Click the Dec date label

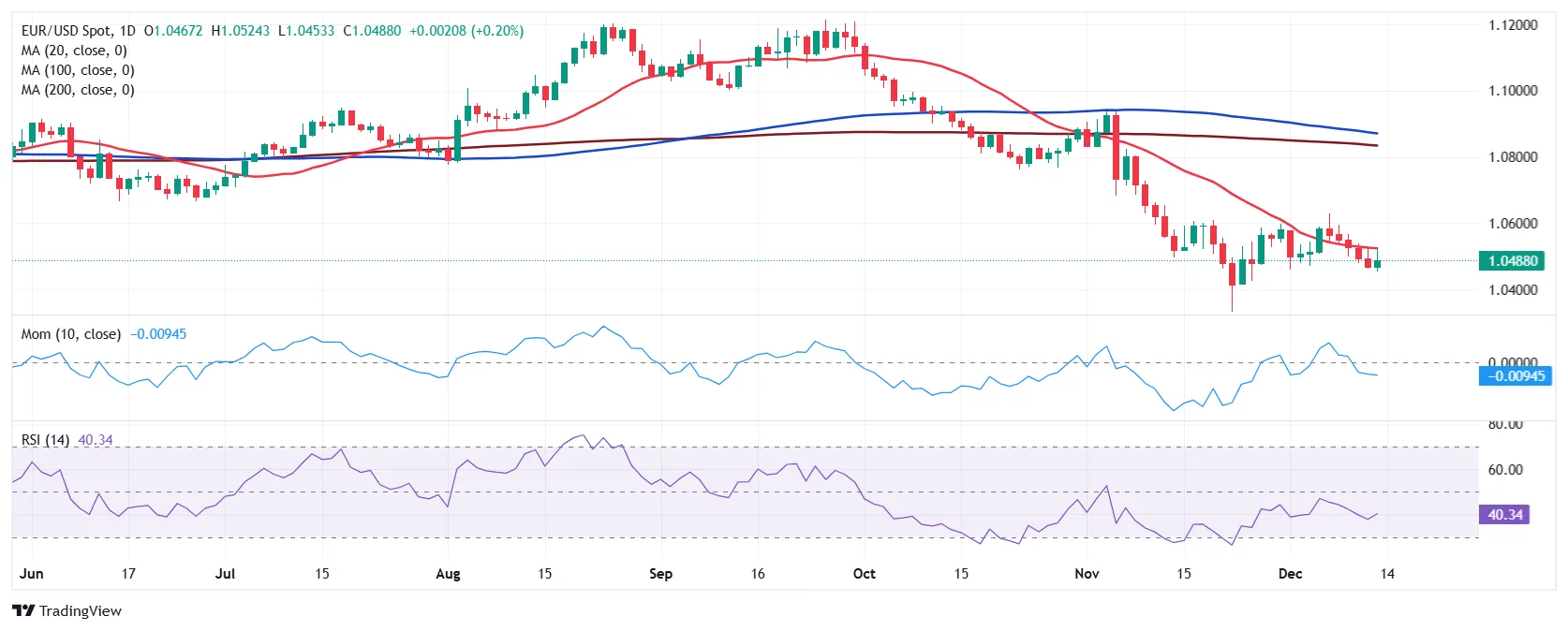coord(1290,574)
